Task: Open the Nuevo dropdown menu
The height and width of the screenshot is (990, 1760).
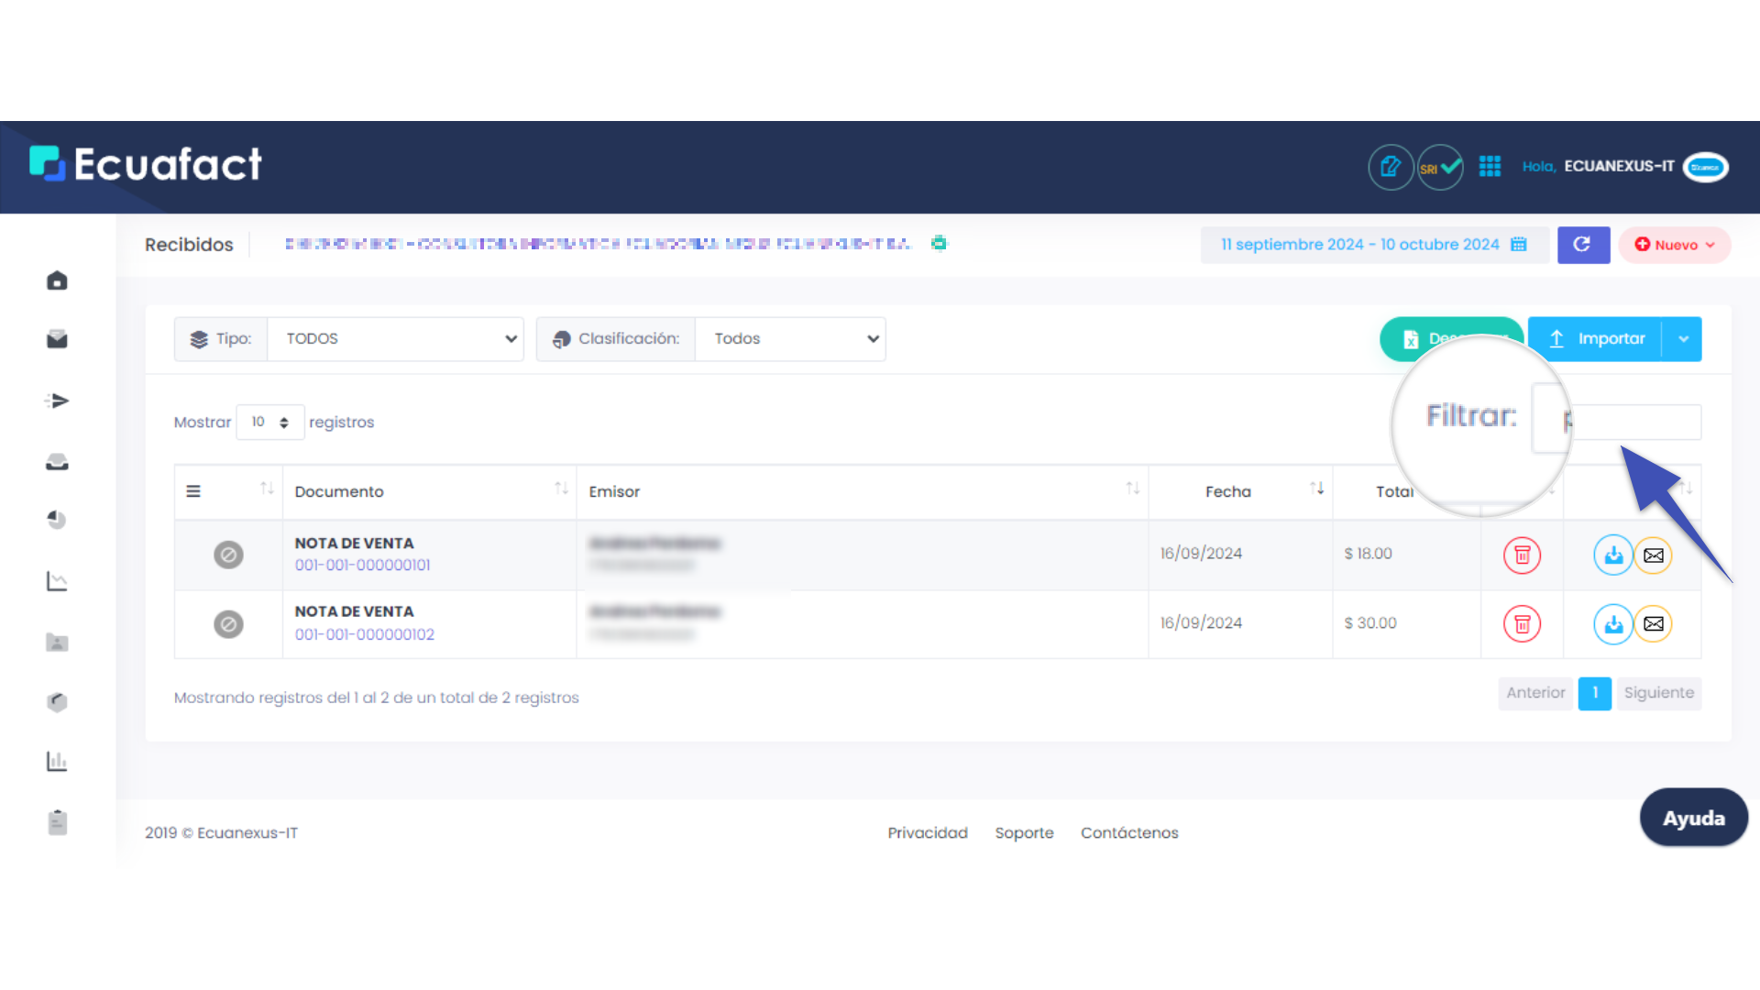Action: [1675, 245]
